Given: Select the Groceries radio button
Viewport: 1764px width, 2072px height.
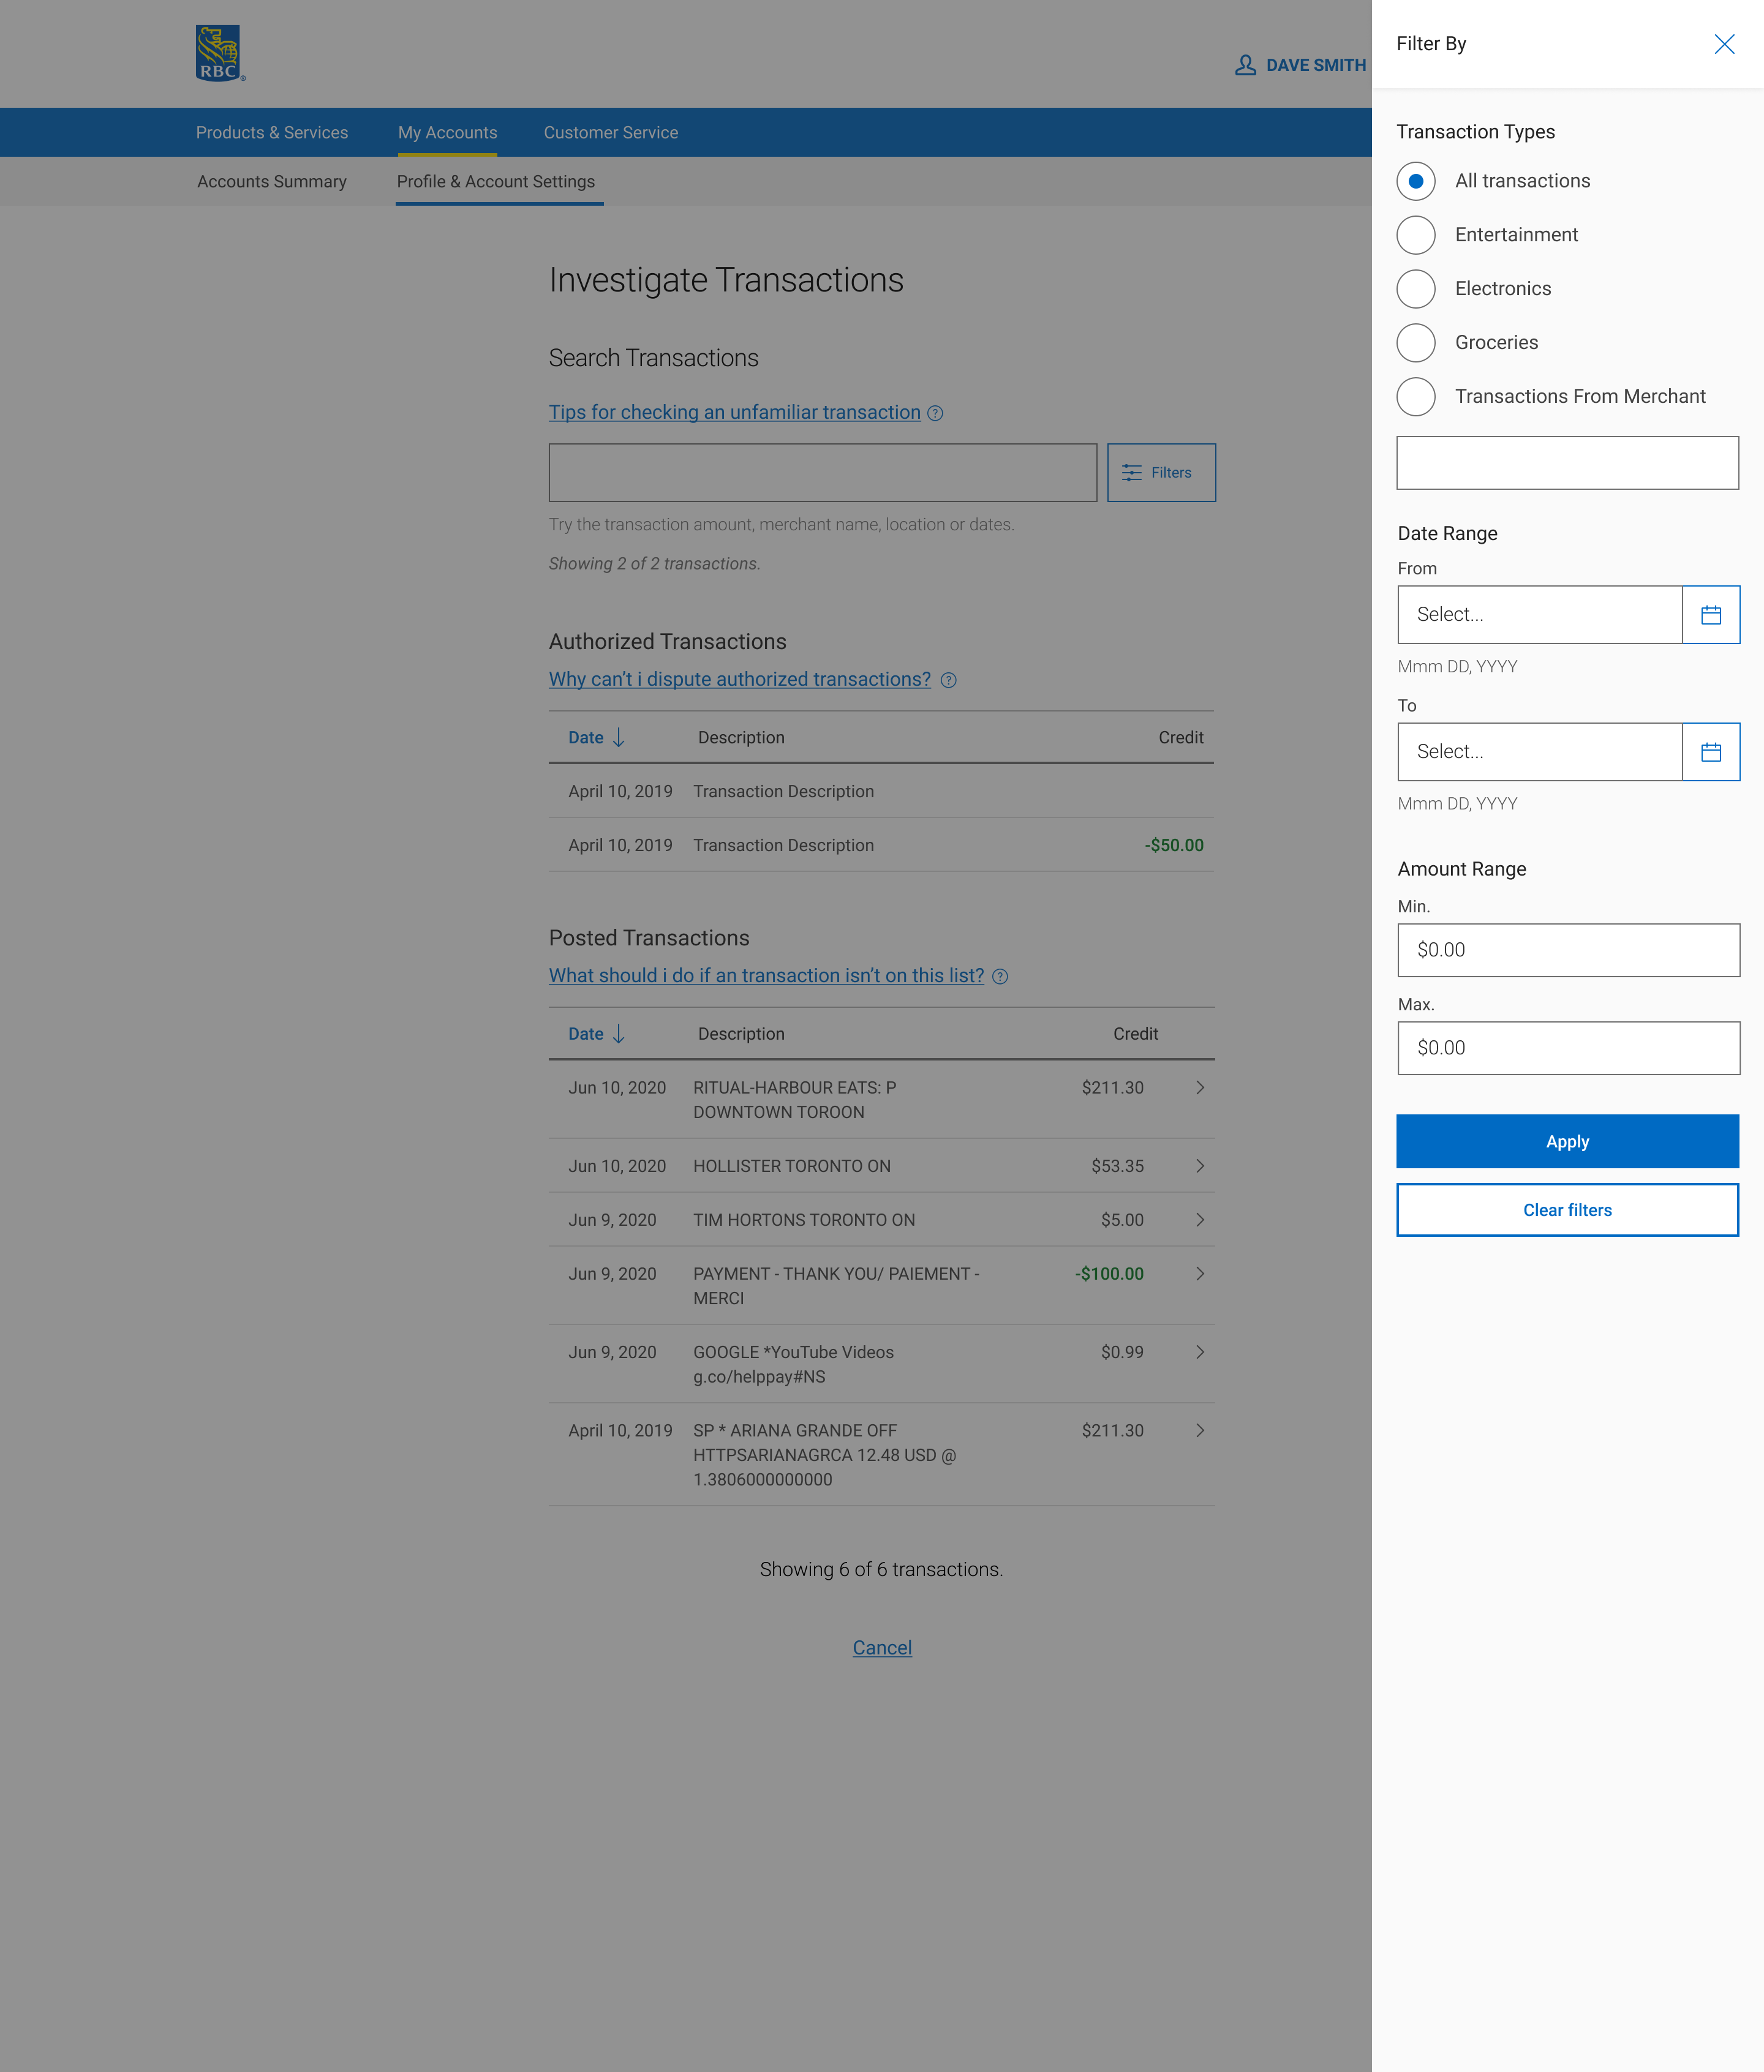Looking at the screenshot, I should pyautogui.click(x=1416, y=343).
